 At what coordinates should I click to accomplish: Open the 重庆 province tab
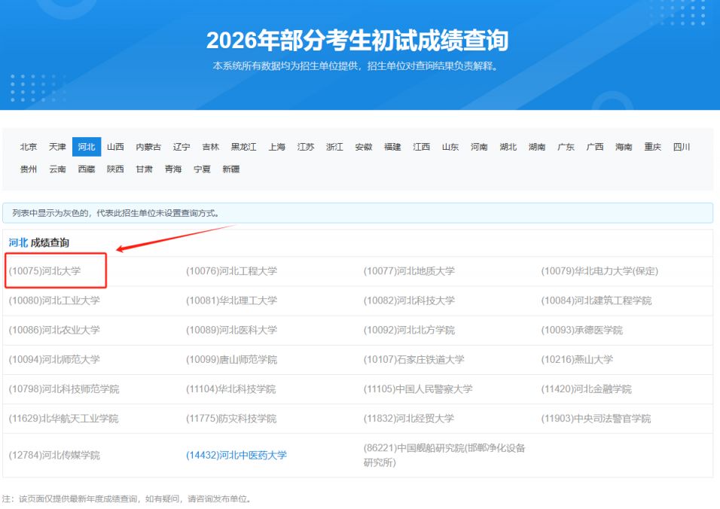tap(652, 147)
